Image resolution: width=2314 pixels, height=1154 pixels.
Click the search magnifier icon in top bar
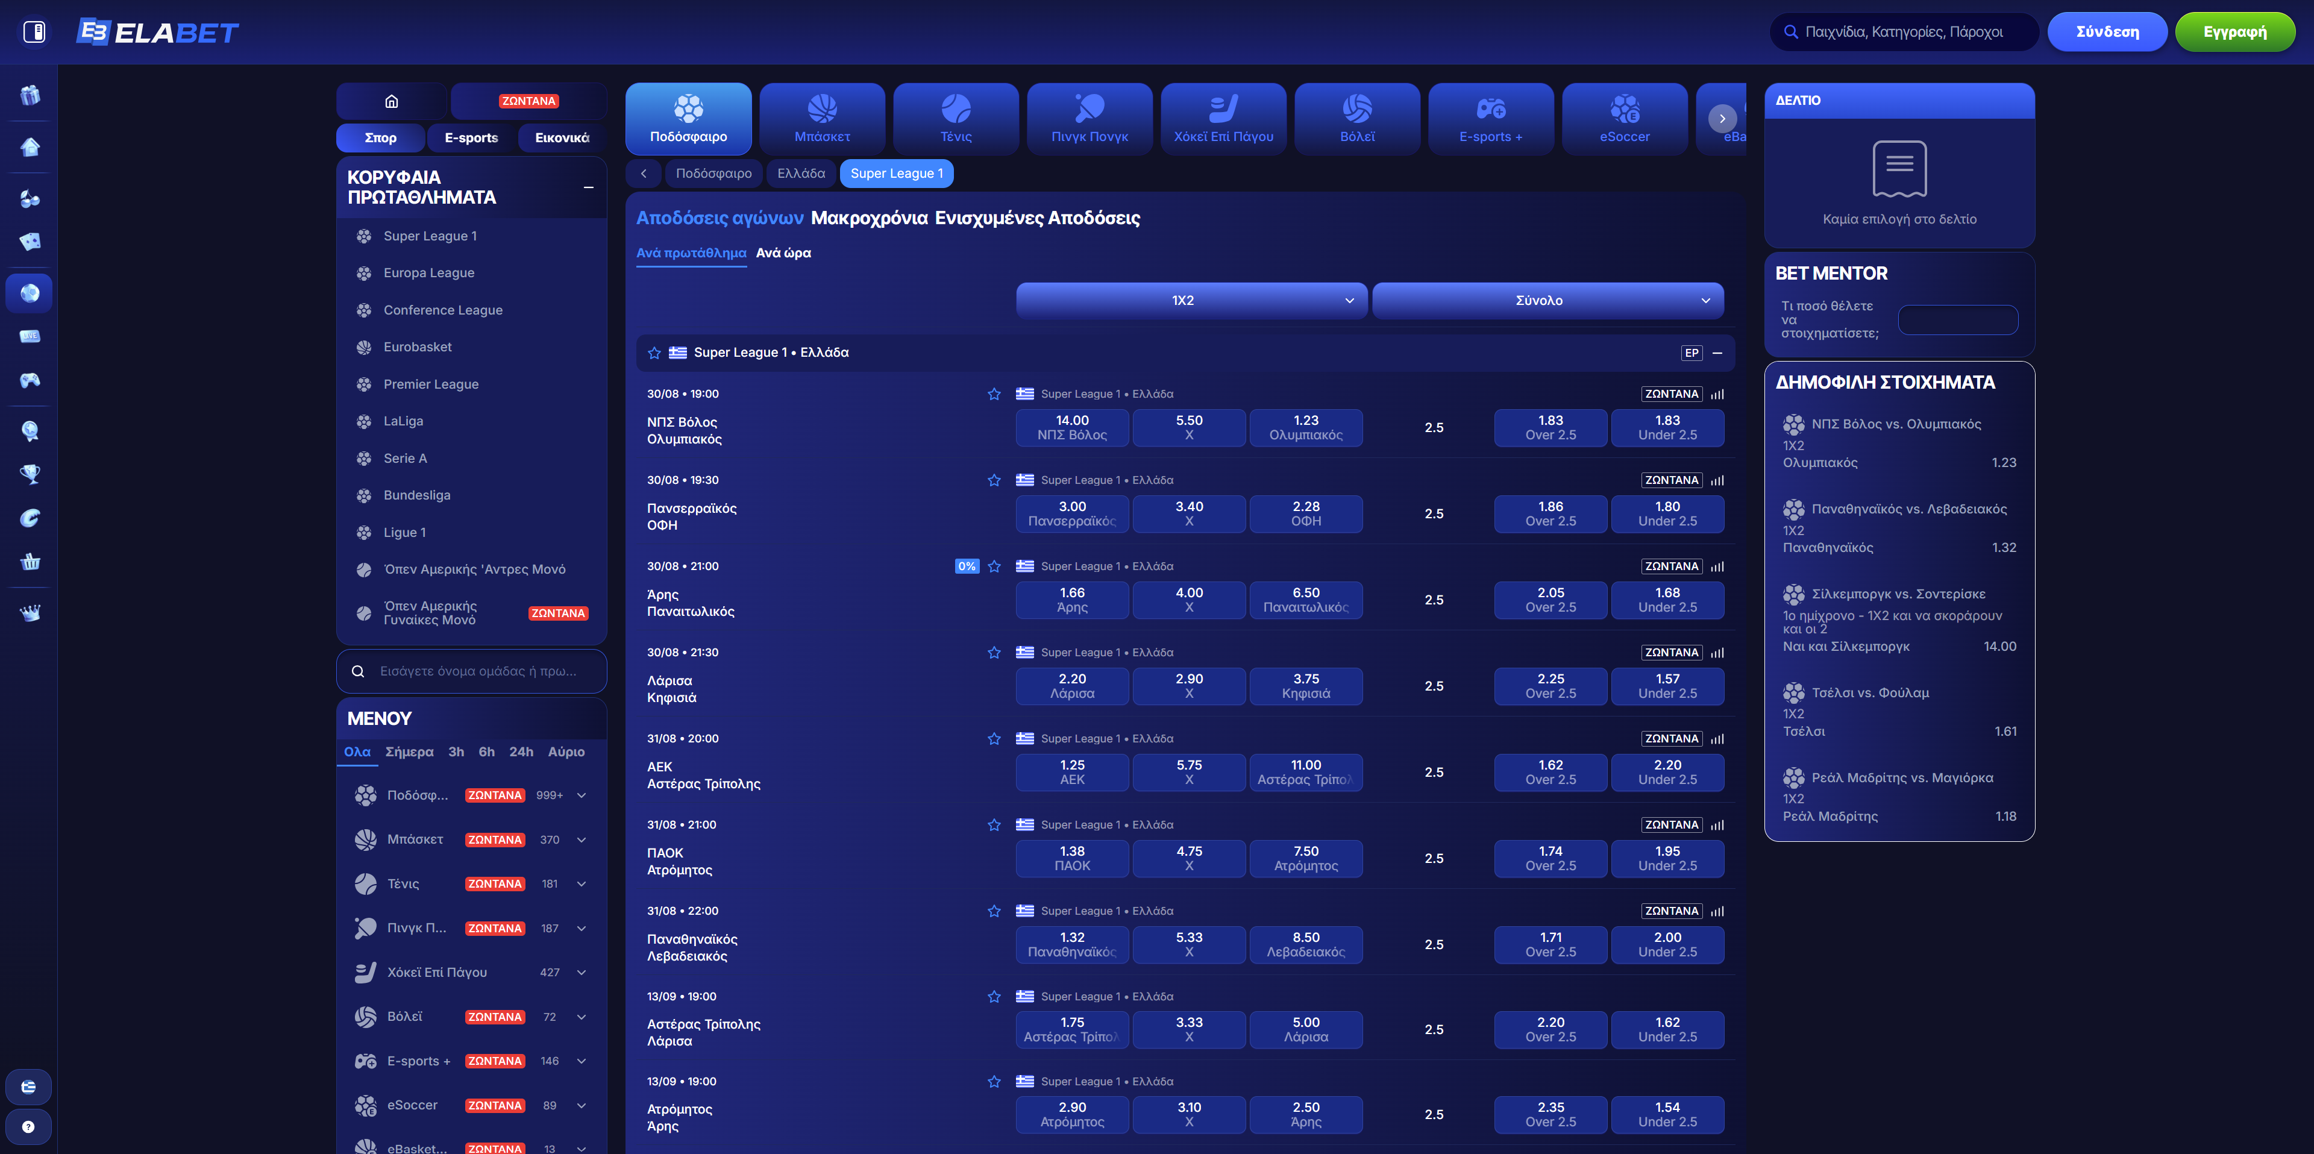tap(1790, 31)
